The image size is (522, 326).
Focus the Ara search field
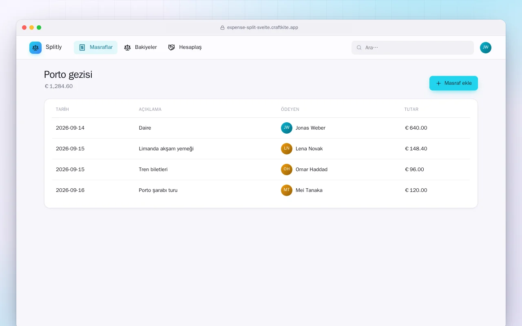pos(413,48)
